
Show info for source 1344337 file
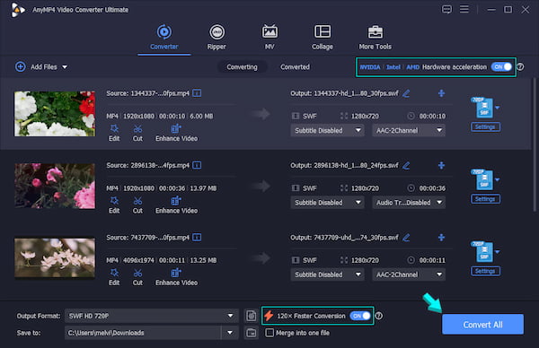pyautogui.click(x=197, y=93)
